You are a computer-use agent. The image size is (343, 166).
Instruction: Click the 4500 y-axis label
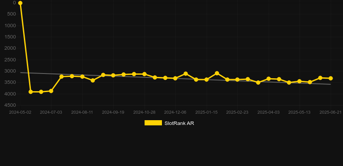click(x=10, y=105)
